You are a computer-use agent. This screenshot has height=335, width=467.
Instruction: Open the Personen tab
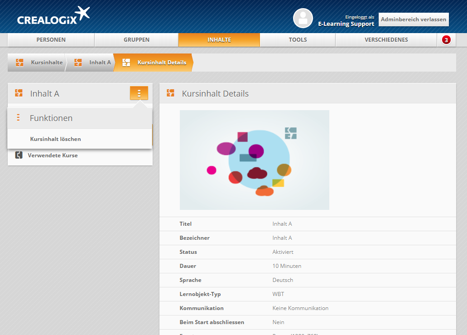pos(51,40)
